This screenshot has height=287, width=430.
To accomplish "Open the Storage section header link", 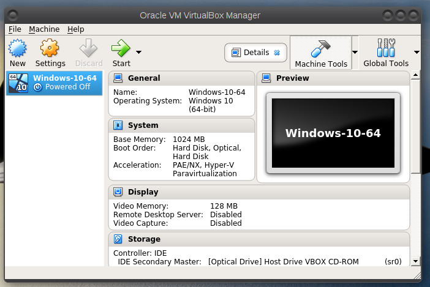I will pos(144,239).
